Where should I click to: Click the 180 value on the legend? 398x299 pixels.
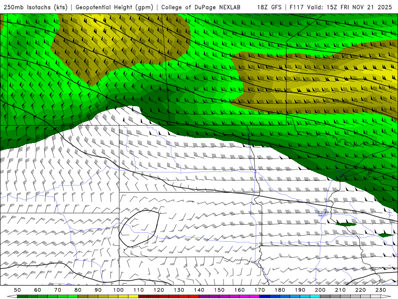tap(280, 290)
